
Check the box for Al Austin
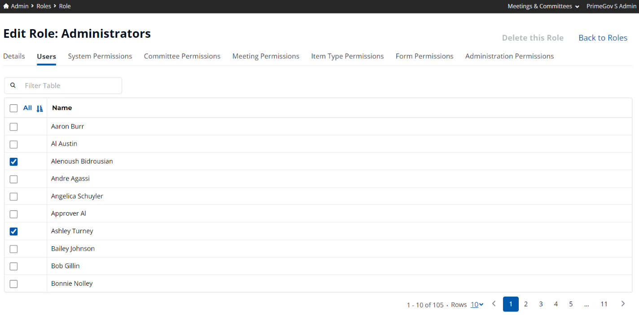pyautogui.click(x=13, y=144)
